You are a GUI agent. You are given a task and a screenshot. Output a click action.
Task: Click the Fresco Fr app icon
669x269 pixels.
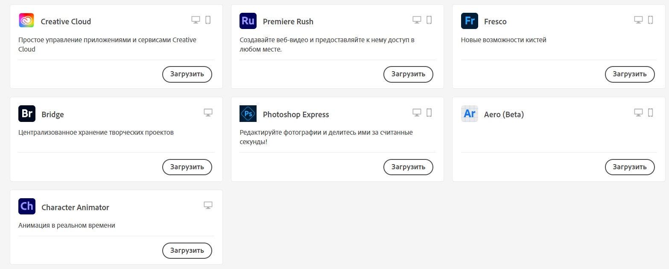click(469, 21)
